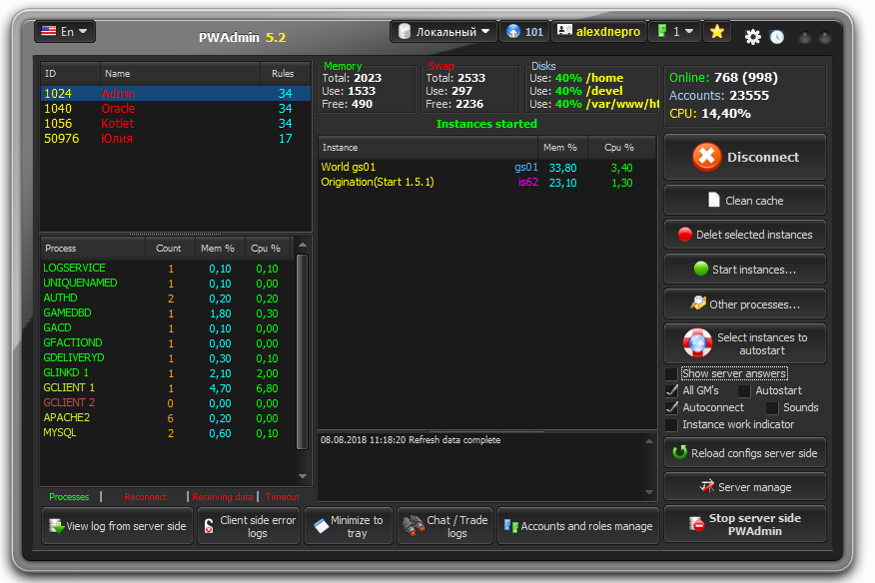
Task: Click the process list scroll up arrow
Action: (303, 245)
